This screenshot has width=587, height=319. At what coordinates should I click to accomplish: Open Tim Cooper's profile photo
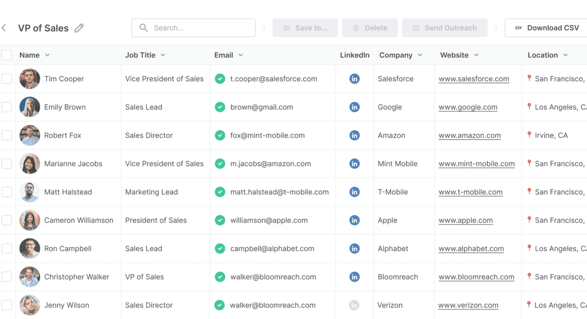pos(30,79)
